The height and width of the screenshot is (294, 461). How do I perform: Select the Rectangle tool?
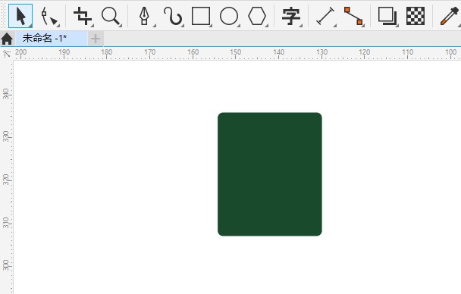coord(201,16)
